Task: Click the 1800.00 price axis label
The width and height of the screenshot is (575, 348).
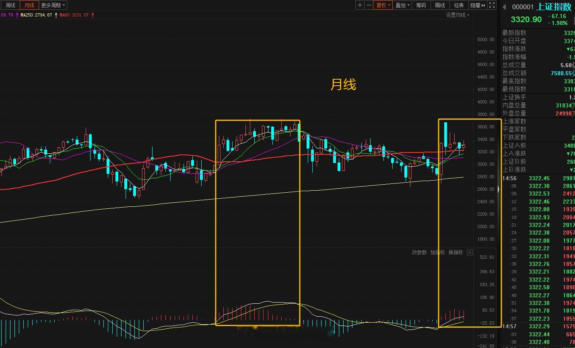Action: [x=486, y=239]
